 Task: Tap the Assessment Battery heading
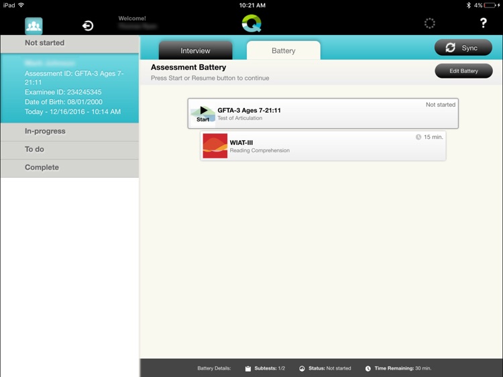tap(188, 67)
